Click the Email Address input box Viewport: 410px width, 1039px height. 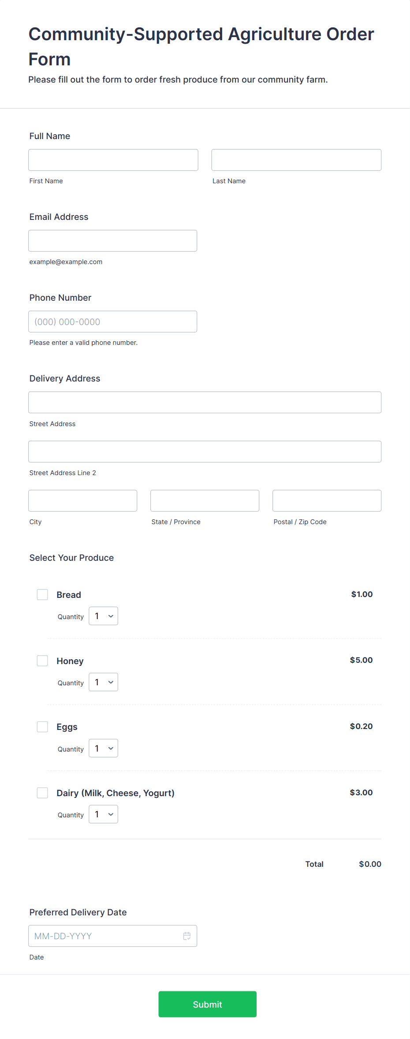(113, 241)
